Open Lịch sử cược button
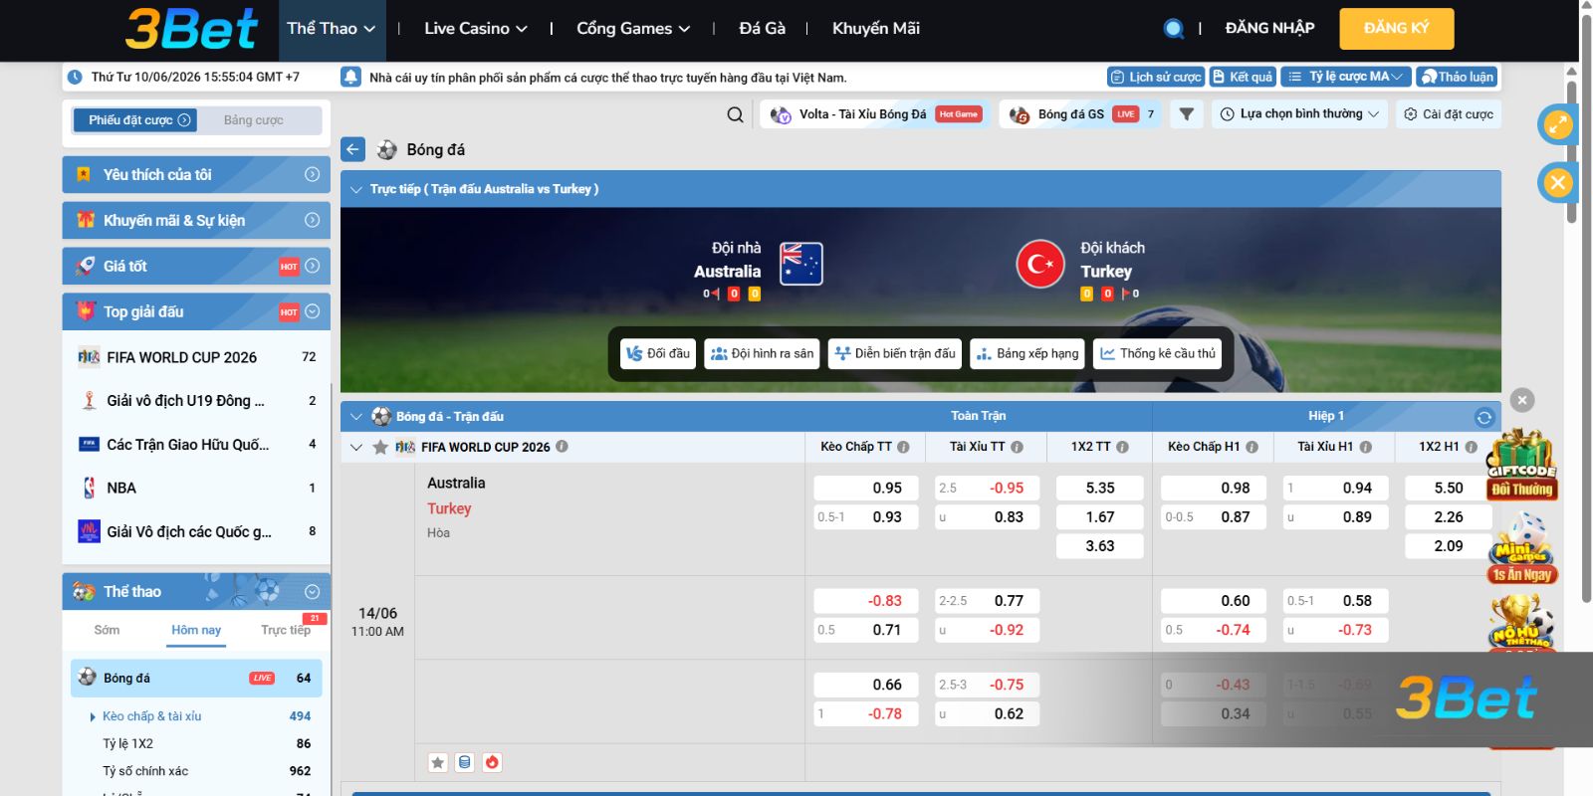The width and height of the screenshot is (1593, 796). pyautogui.click(x=1156, y=77)
